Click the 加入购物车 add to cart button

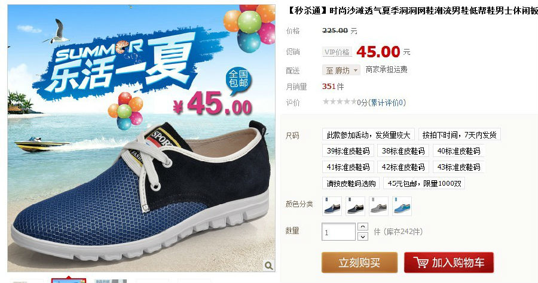[449, 263]
